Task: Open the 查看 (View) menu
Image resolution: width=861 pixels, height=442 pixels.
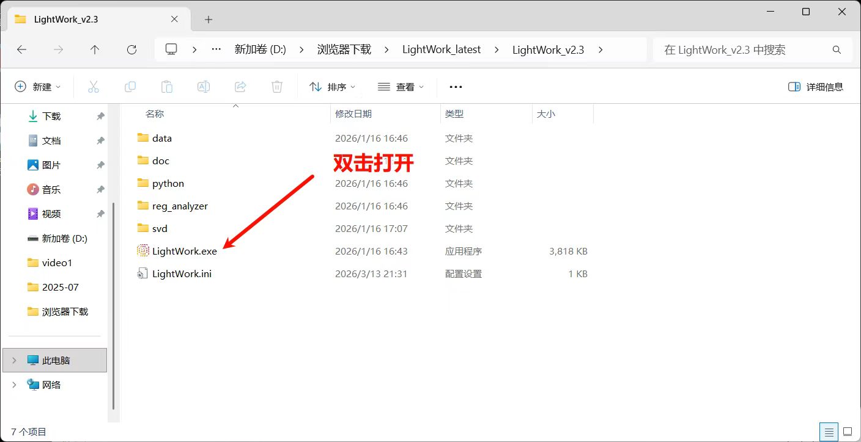Action: coord(401,87)
